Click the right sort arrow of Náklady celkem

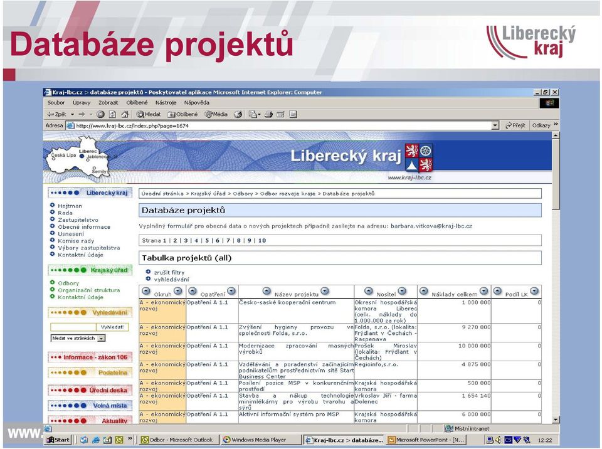point(483,291)
